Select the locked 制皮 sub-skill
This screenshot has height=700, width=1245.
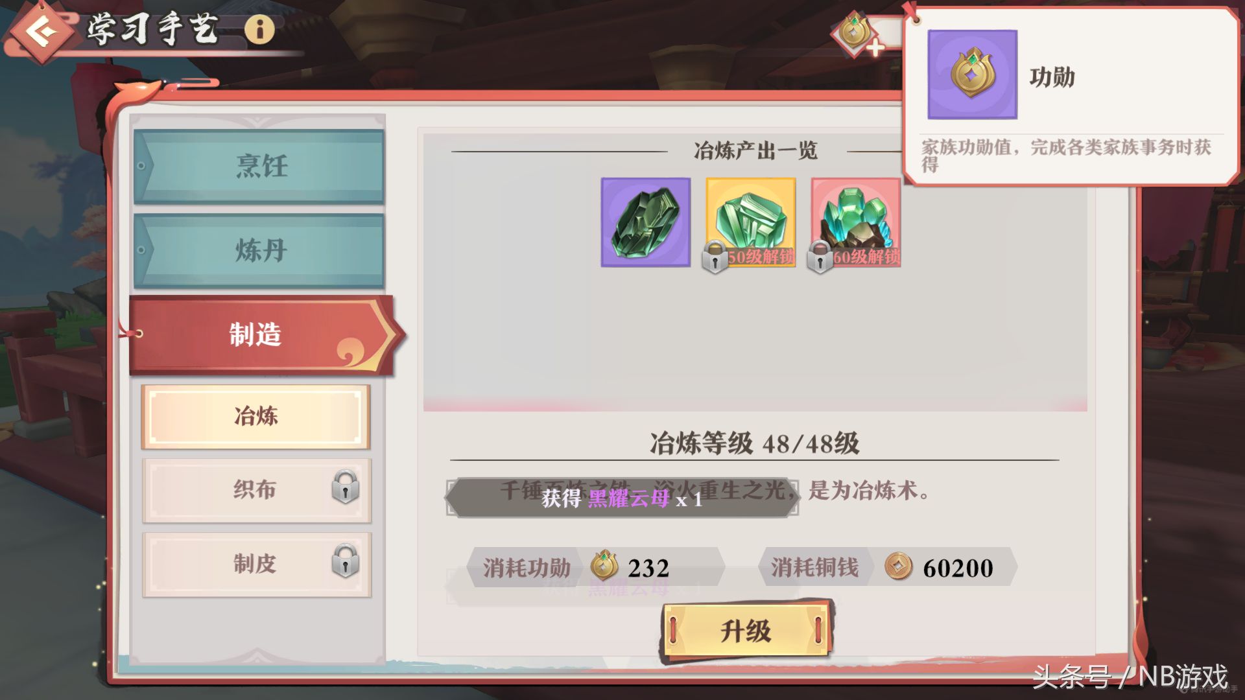pyautogui.click(x=256, y=565)
